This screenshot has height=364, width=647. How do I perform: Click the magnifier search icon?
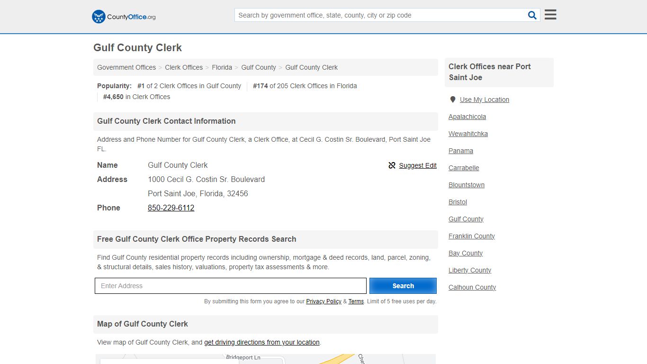[532, 15]
